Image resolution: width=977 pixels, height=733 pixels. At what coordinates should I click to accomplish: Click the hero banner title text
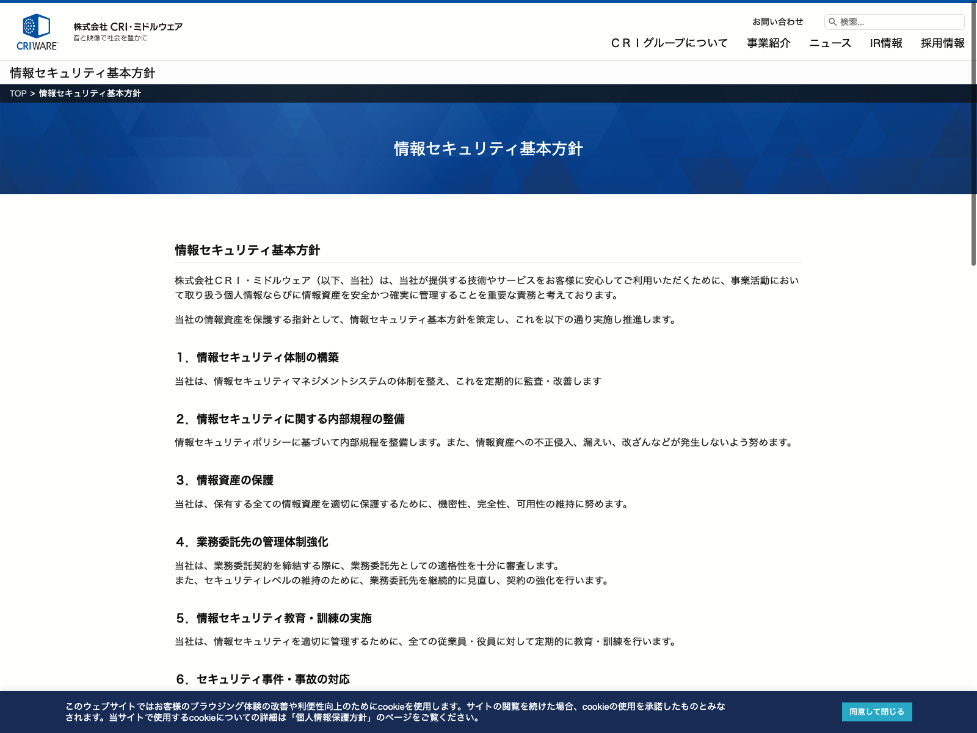pos(488,148)
